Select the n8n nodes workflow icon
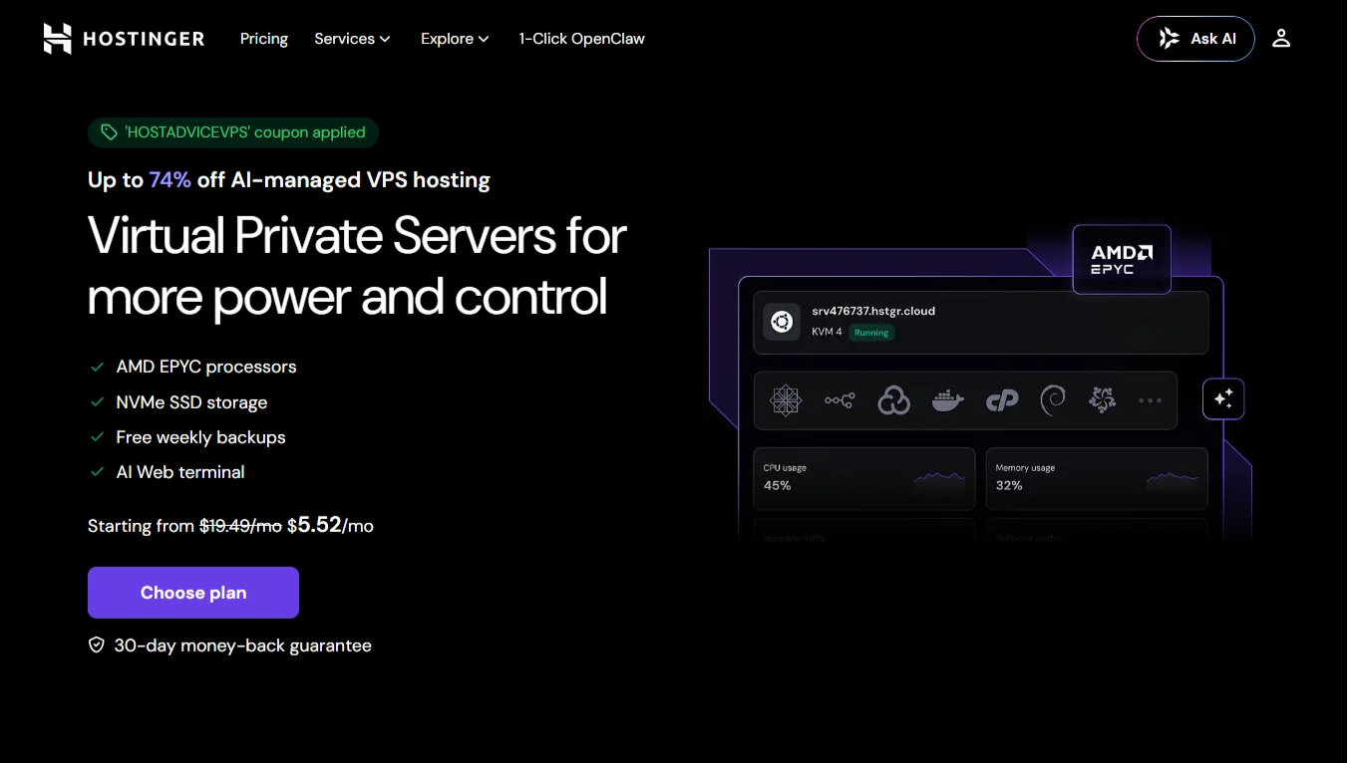This screenshot has width=1350, height=763. 840,400
